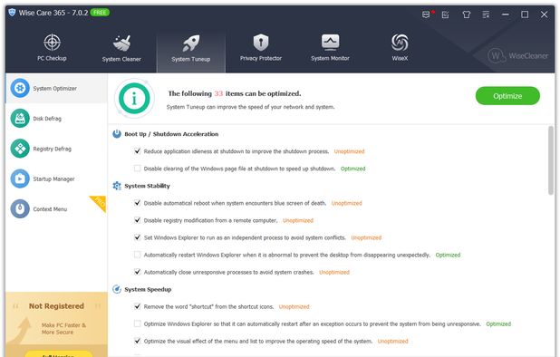Open the main menu list icon in title bar
The height and width of the screenshot is (357, 560).
(x=486, y=14)
